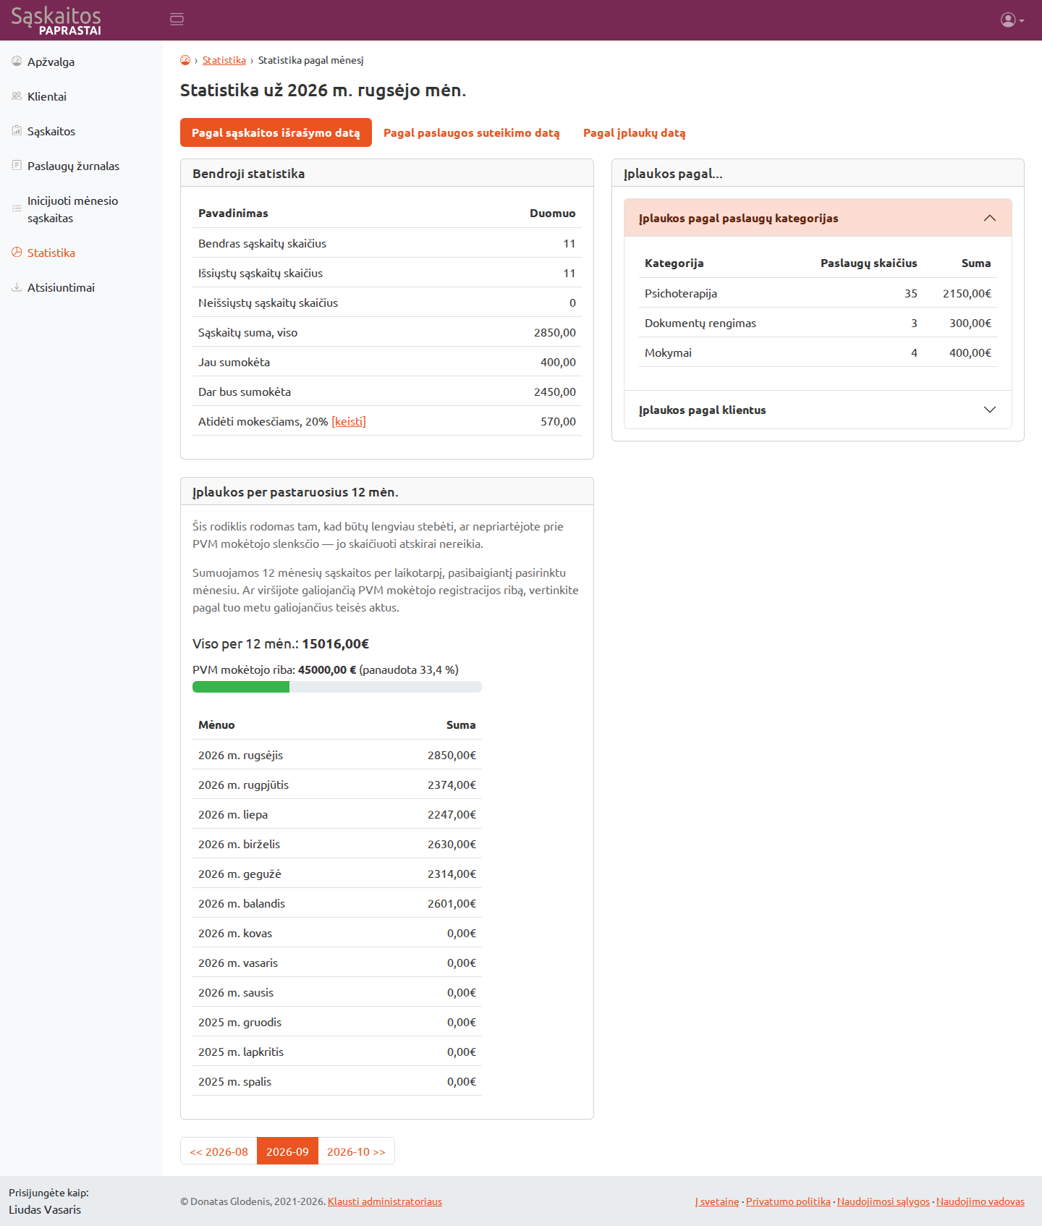
Task: Open Klientai menu item
Action: click(x=81, y=96)
